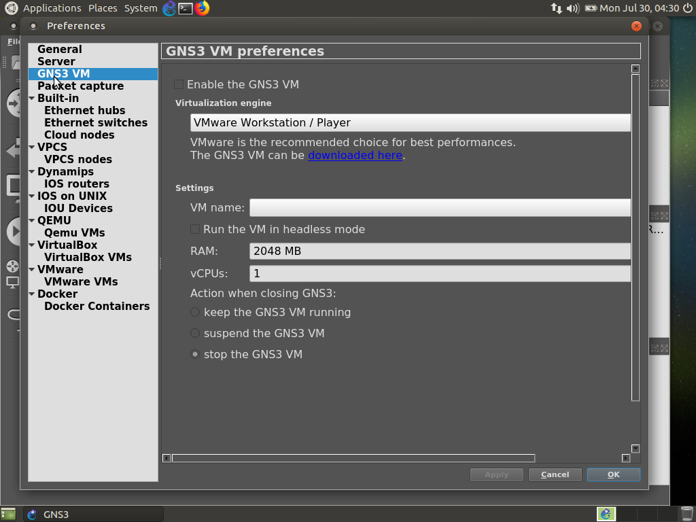The image size is (696, 522).
Task: Open VPCS nodes settings
Action: [77, 159]
